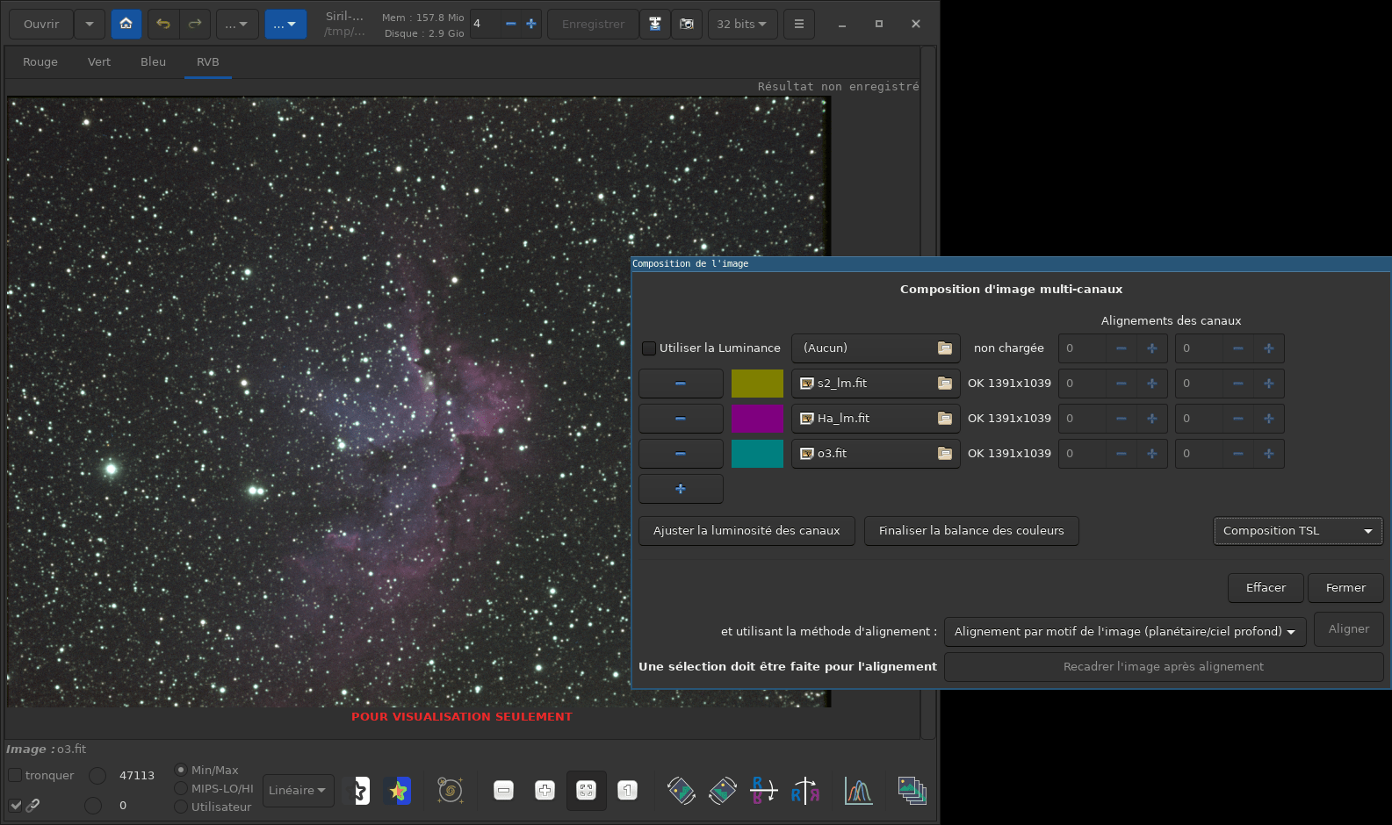Click the zoom 1:1 icon

pyautogui.click(x=627, y=791)
